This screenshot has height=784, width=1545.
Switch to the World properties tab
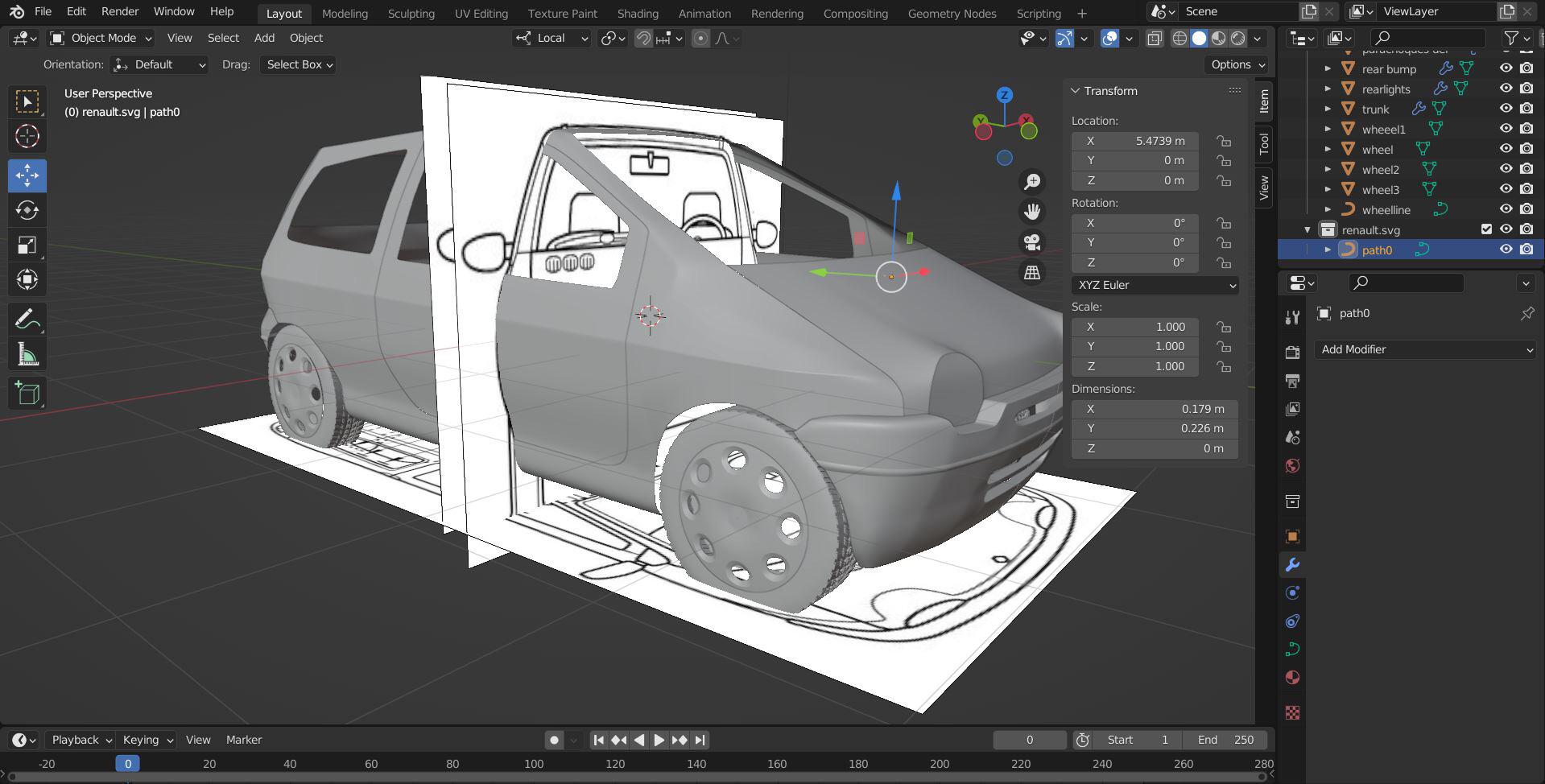point(1293,465)
